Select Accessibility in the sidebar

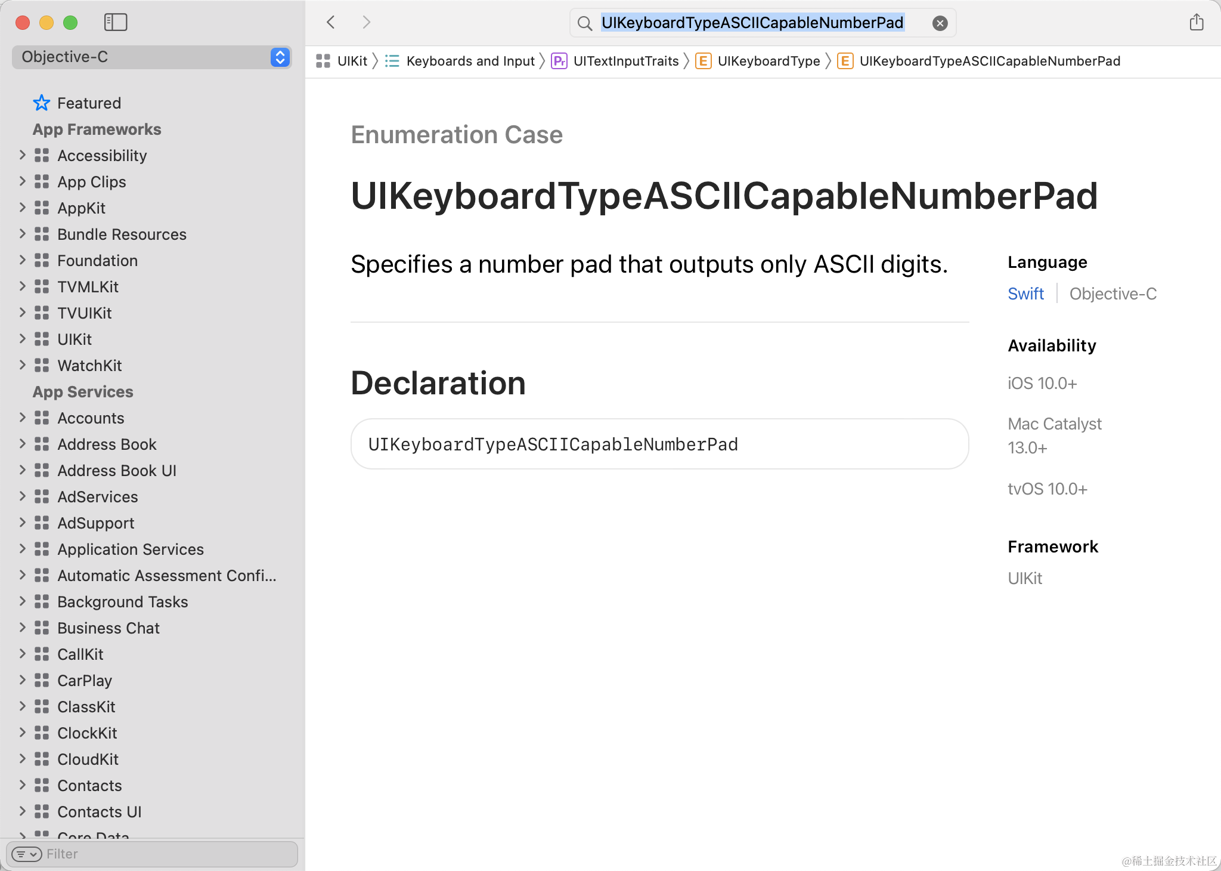click(x=102, y=156)
